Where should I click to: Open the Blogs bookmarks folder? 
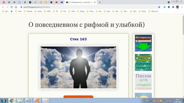[x=81, y=11]
